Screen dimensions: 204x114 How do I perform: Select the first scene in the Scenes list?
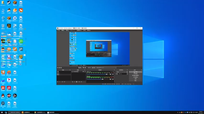click(x=64, y=72)
